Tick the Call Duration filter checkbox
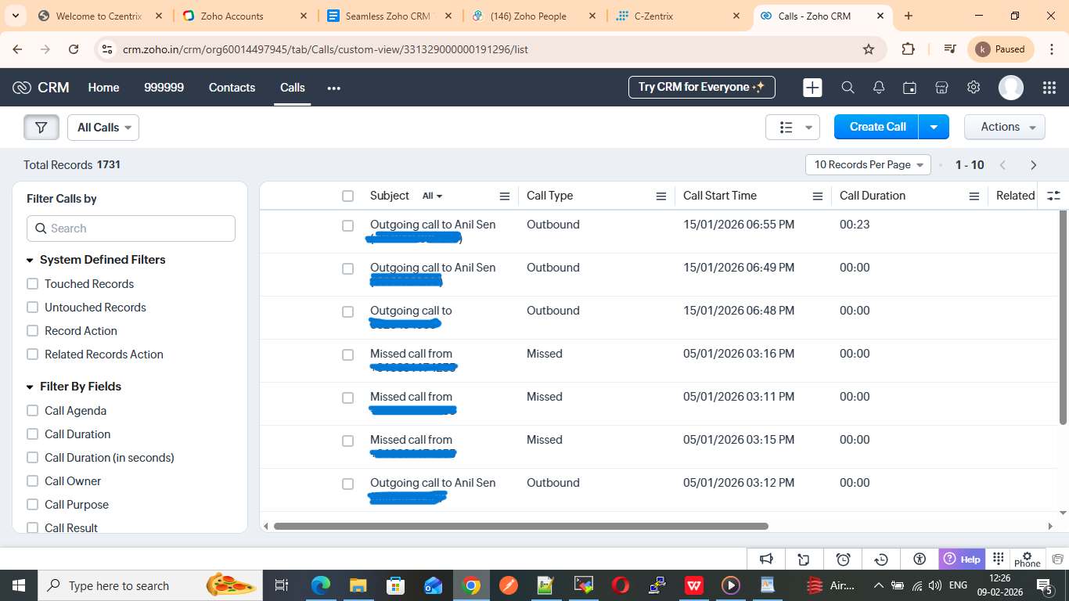1069x601 pixels. [x=33, y=434]
